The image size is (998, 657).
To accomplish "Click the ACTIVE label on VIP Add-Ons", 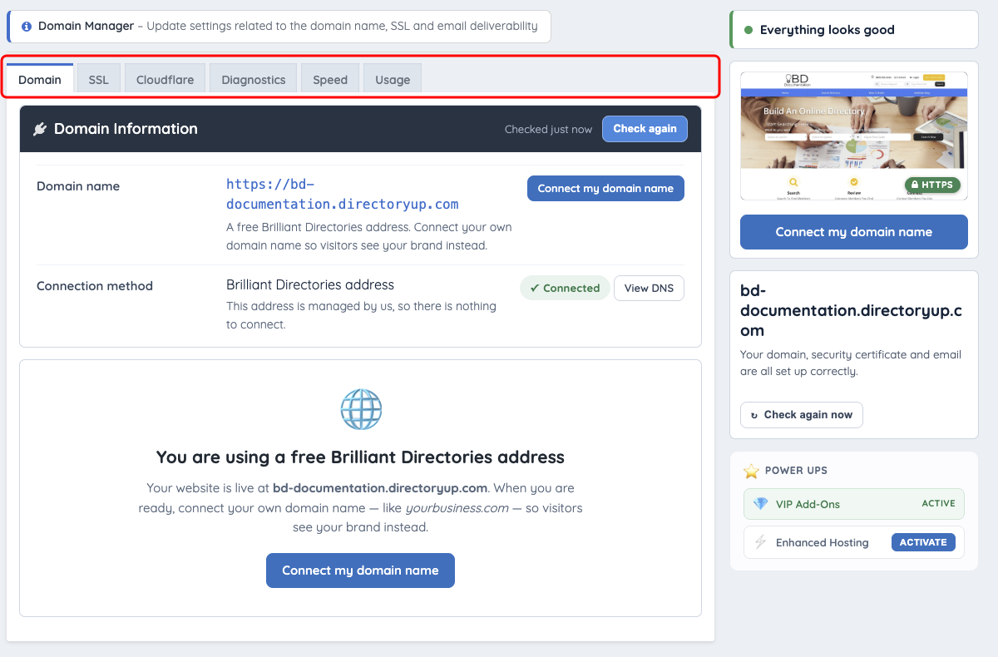I will (940, 504).
